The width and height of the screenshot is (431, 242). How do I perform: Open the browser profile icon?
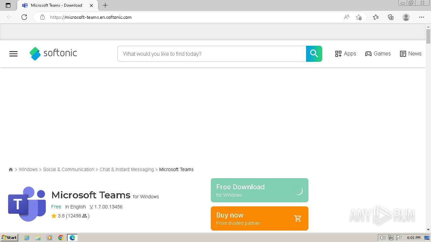[406, 17]
